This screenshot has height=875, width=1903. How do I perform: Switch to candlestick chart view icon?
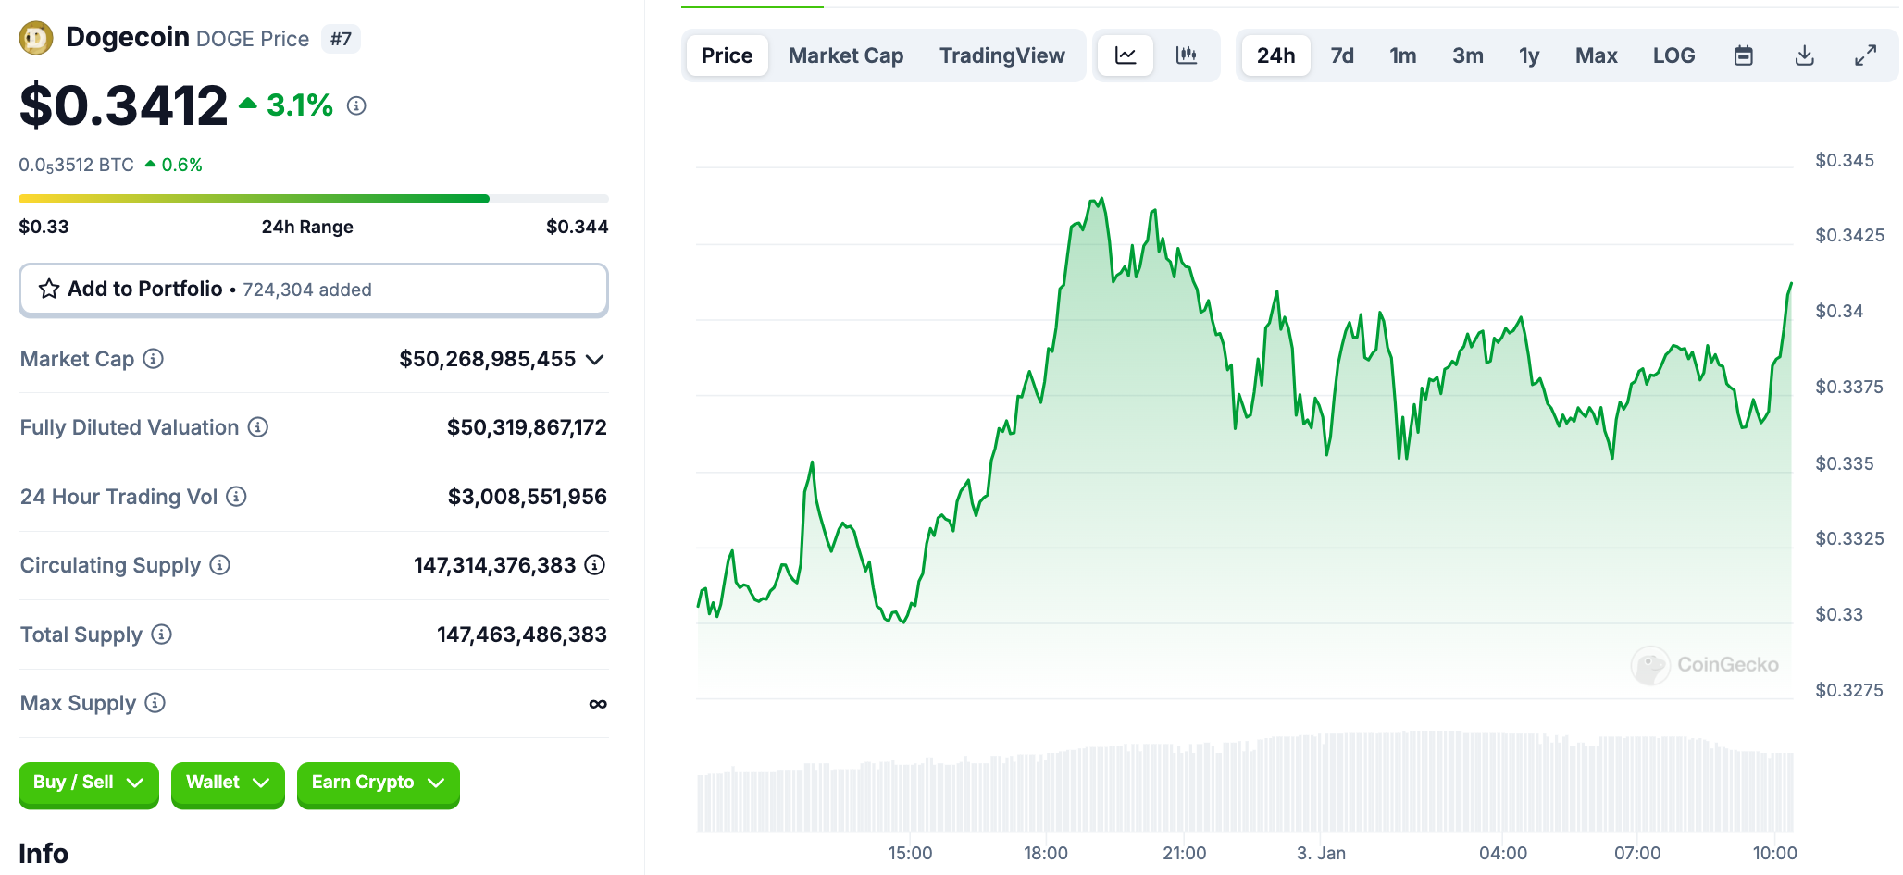pos(1186,55)
